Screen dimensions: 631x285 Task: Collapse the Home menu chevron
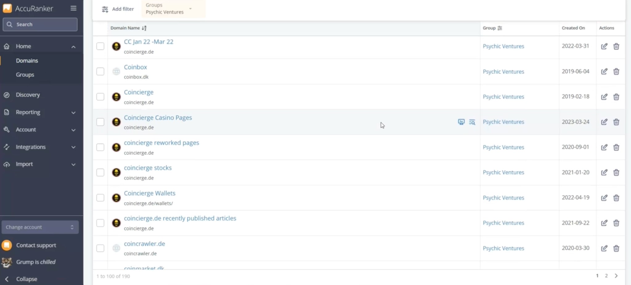(x=73, y=47)
